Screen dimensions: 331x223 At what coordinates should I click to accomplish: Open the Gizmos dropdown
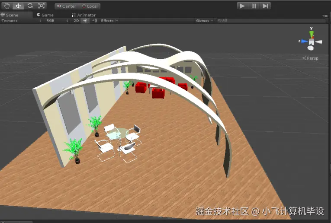click(x=204, y=21)
